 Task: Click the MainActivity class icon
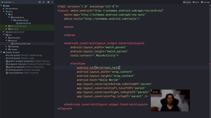pos(17,23)
